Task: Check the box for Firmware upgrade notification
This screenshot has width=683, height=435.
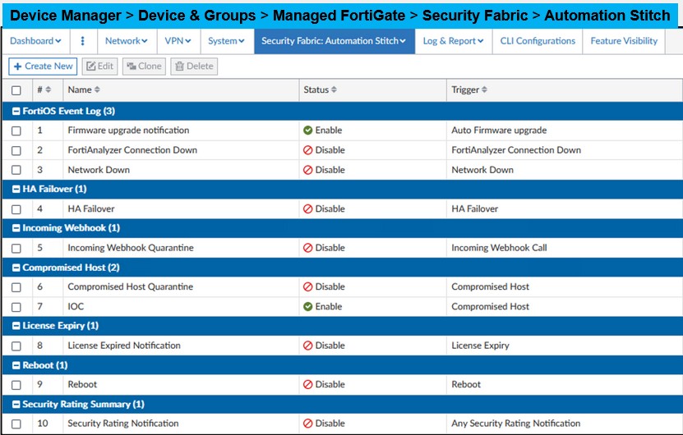Action: (16, 130)
